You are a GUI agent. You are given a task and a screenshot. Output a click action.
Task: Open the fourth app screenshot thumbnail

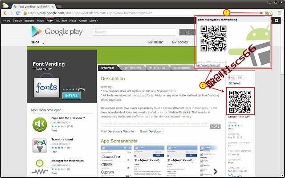click(209, 161)
